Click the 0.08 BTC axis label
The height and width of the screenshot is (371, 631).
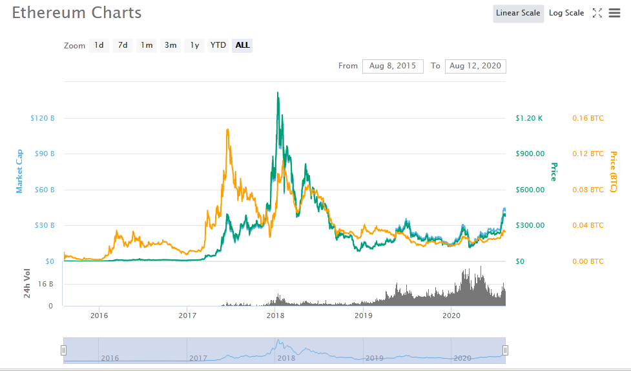(x=588, y=190)
